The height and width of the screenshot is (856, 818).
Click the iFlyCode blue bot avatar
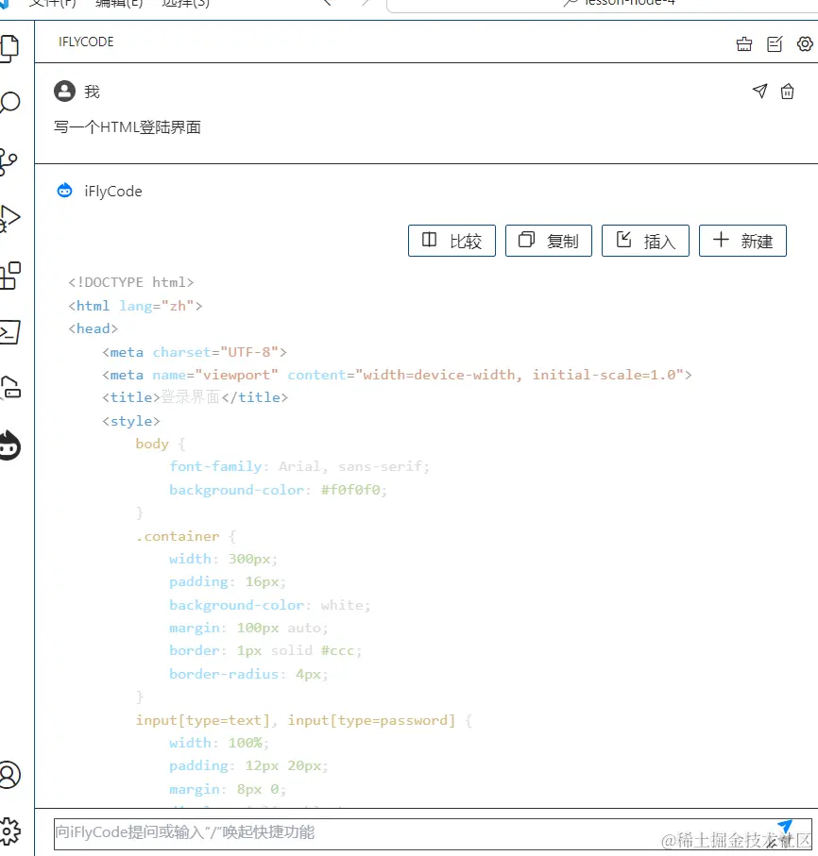tap(64, 191)
